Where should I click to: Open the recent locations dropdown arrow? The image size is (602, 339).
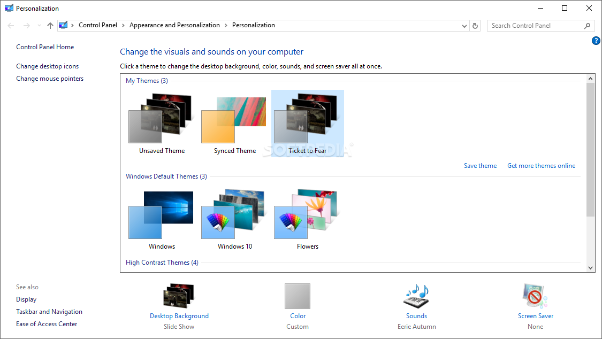tap(39, 26)
